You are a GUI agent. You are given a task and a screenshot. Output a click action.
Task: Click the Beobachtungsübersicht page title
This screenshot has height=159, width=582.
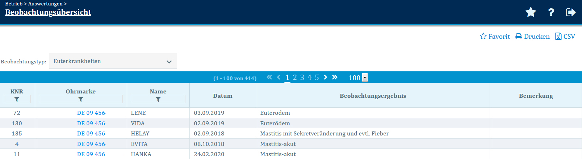pos(48,12)
